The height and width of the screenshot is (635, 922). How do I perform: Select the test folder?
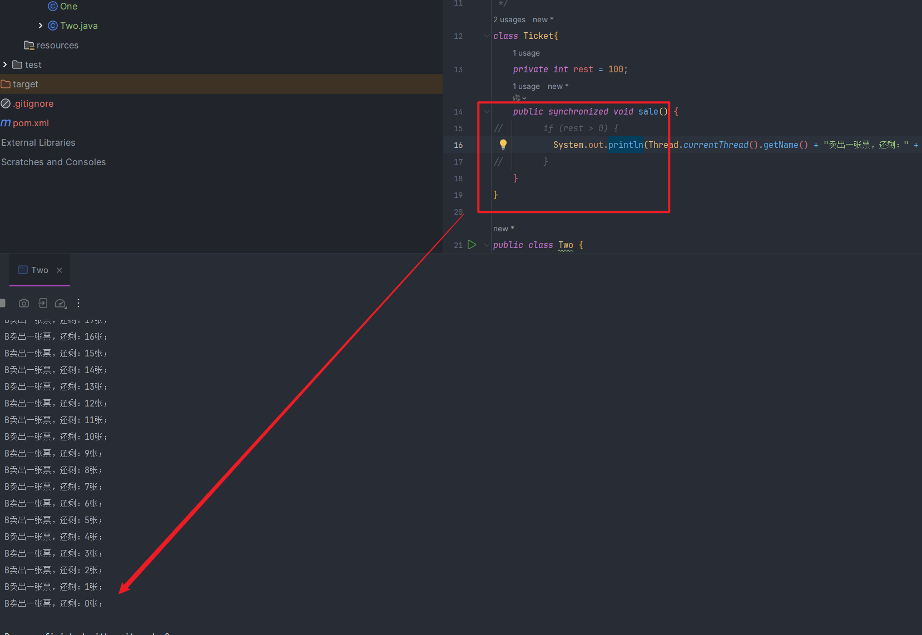coord(33,65)
